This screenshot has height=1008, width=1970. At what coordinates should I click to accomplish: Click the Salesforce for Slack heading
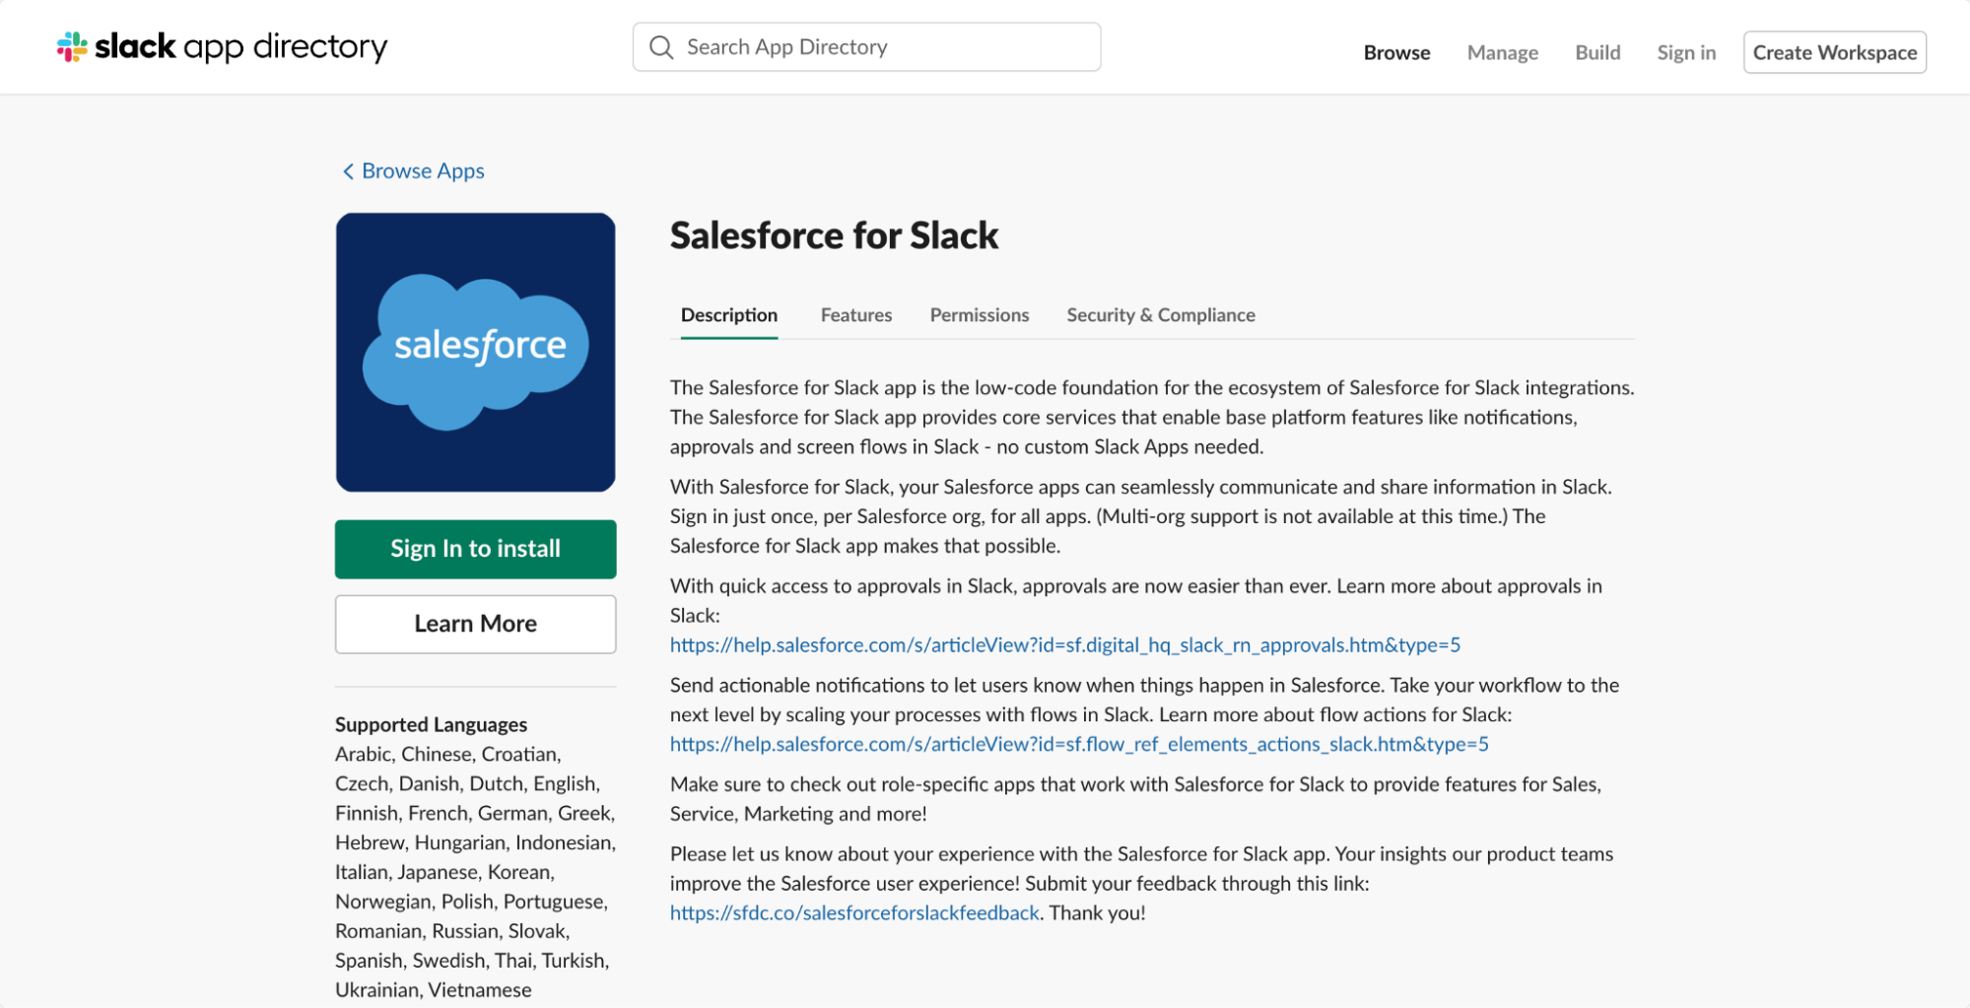pyautogui.click(x=834, y=235)
